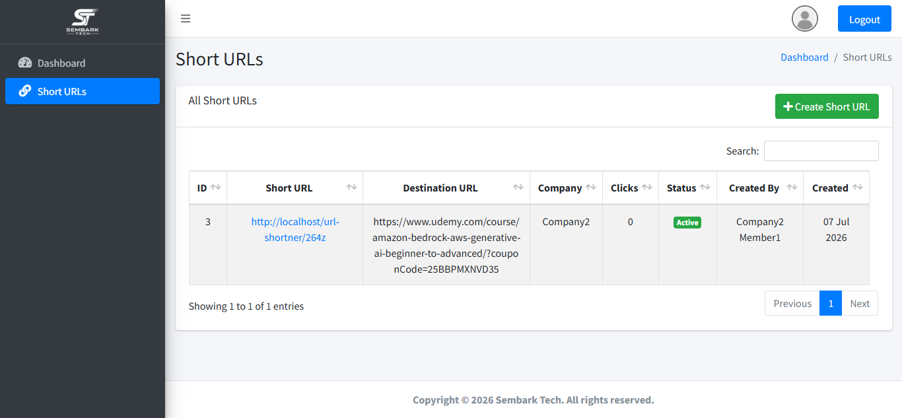Select Short URLs sidebar item
This screenshot has width=902, height=418.
(x=83, y=91)
